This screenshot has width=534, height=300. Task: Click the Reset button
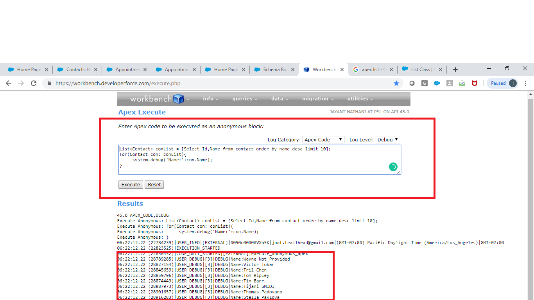click(x=154, y=184)
